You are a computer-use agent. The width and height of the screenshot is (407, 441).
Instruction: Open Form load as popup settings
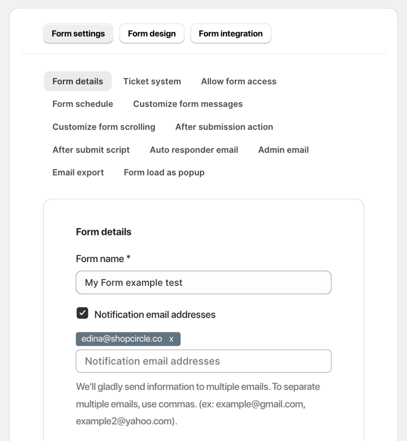(x=164, y=172)
